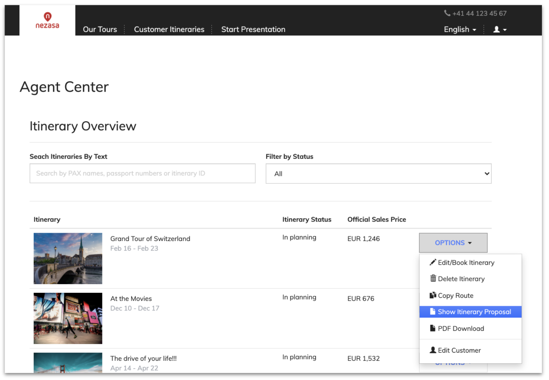
Task: Click the Agent Center heading
Action: point(64,87)
